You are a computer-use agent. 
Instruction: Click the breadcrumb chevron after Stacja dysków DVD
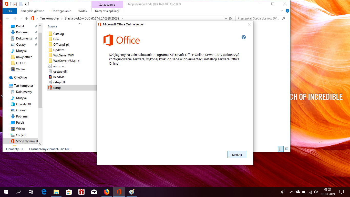122,18
